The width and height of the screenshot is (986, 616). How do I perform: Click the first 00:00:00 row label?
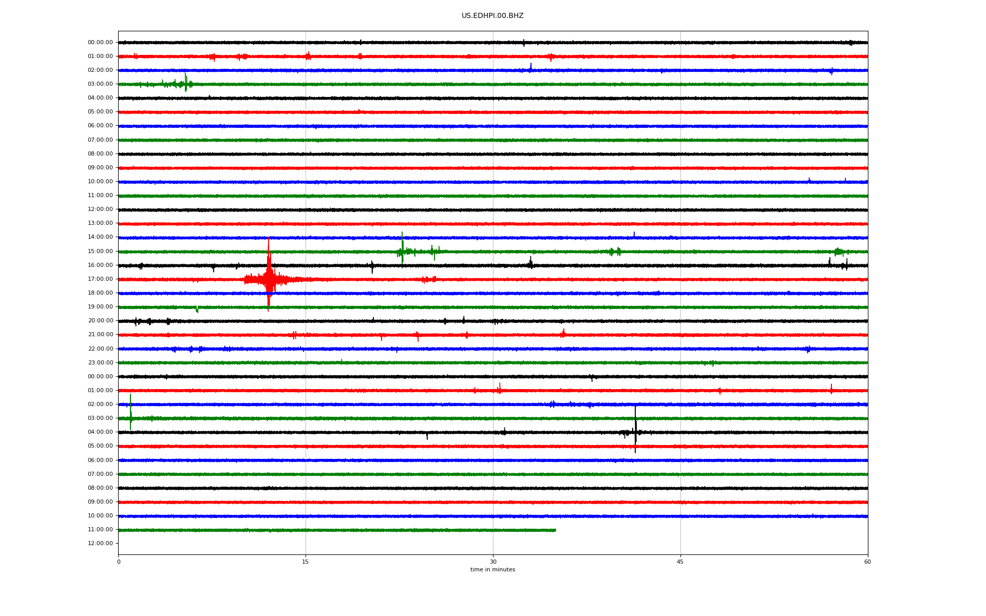[x=100, y=42]
